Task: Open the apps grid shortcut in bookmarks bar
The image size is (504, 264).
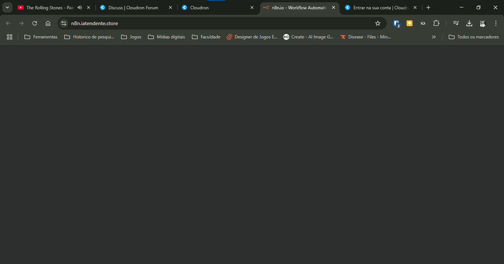Action: (9, 37)
